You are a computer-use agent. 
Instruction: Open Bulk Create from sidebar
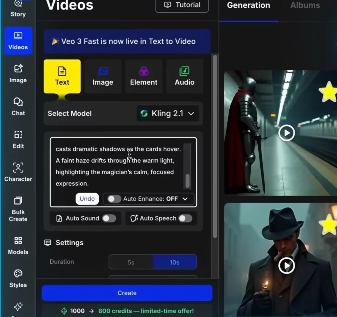point(18,209)
